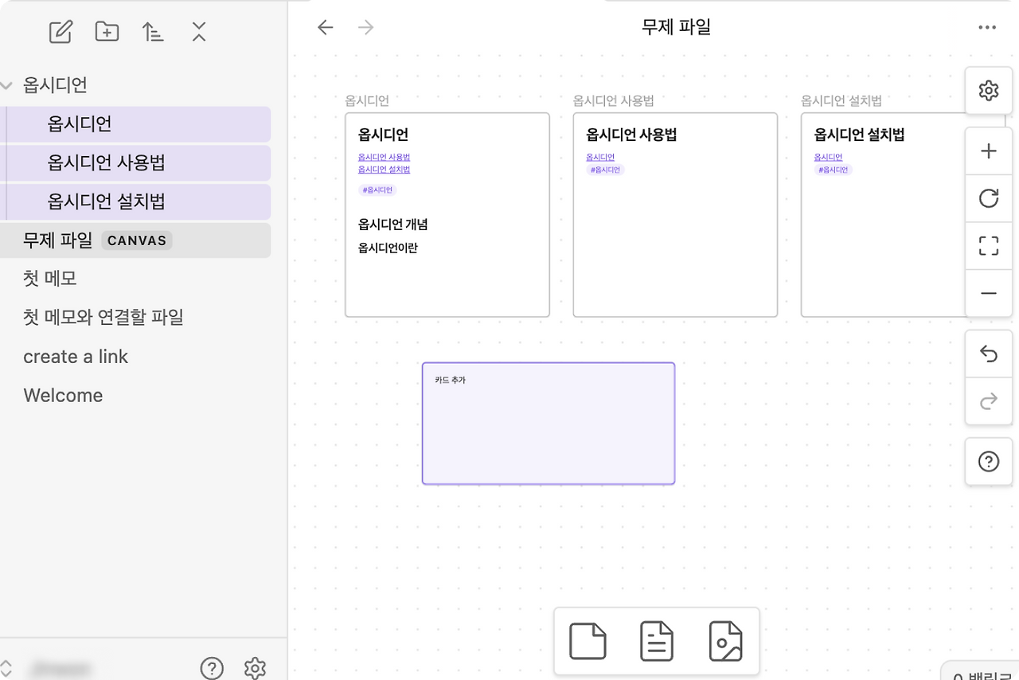Follow the underlined 옵시디언 사용법 link in the first card
The width and height of the screenshot is (1019, 680).
pyautogui.click(x=384, y=158)
